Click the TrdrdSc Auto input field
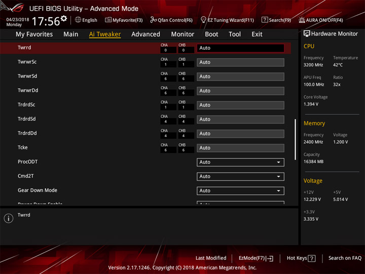This screenshot has width=365, height=274. [240, 105]
